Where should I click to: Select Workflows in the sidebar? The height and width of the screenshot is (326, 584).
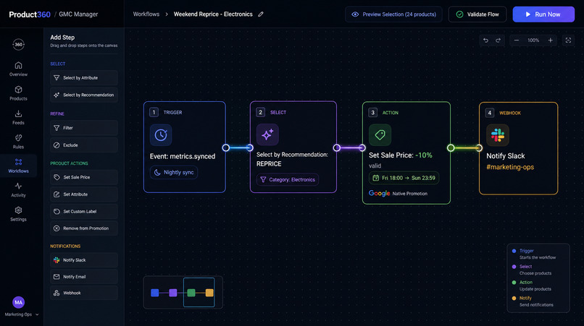tap(18, 166)
